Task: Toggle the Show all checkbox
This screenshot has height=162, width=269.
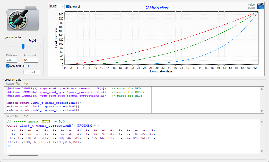Action: pos(68,7)
